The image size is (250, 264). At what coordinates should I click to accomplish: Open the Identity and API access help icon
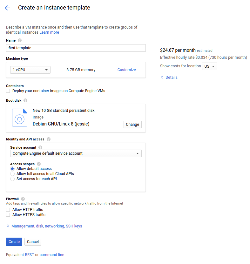49,139
